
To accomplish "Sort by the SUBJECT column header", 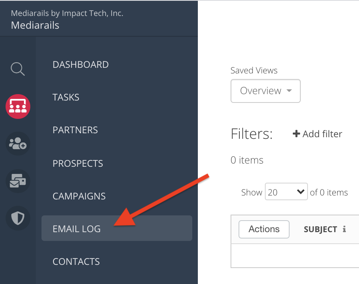I will 320,229.
